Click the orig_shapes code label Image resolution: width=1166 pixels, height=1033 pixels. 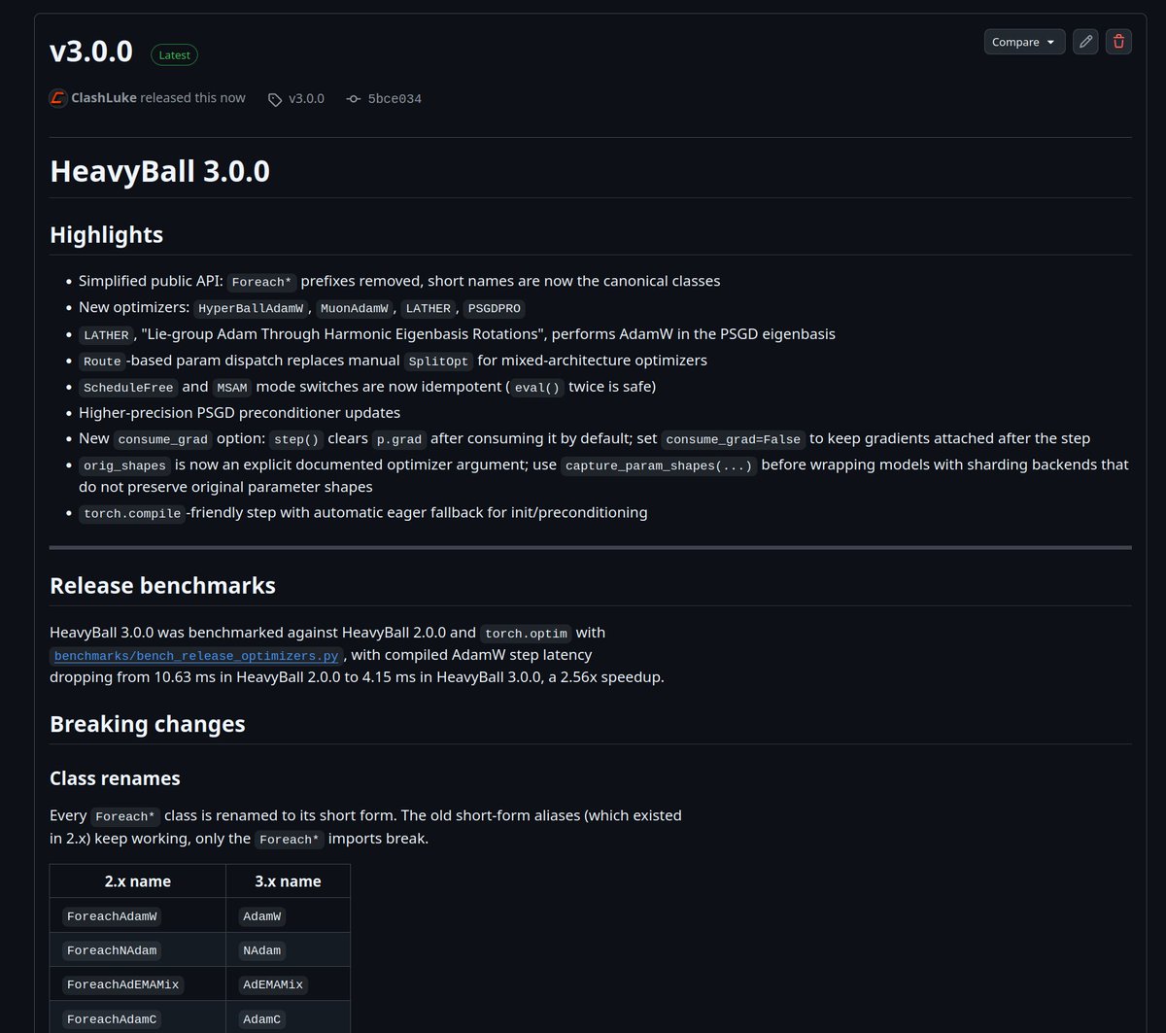(x=125, y=465)
